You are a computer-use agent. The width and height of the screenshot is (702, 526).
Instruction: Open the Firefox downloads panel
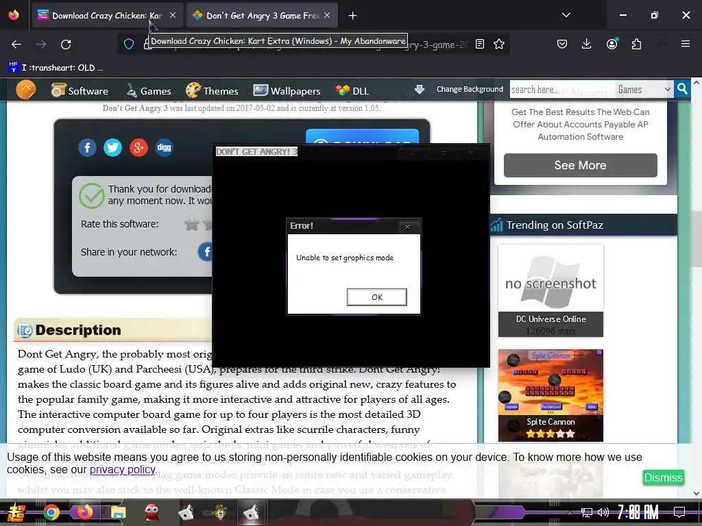[587, 44]
